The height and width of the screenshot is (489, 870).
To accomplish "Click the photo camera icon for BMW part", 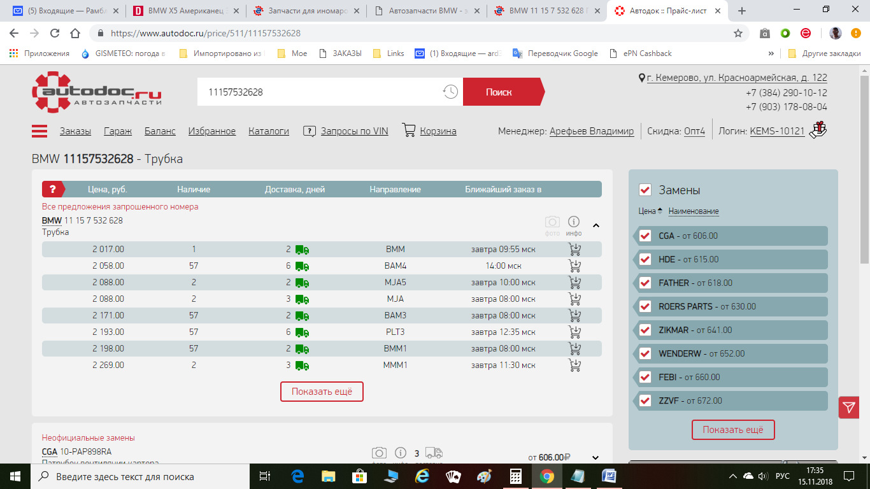I will point(552,222).
